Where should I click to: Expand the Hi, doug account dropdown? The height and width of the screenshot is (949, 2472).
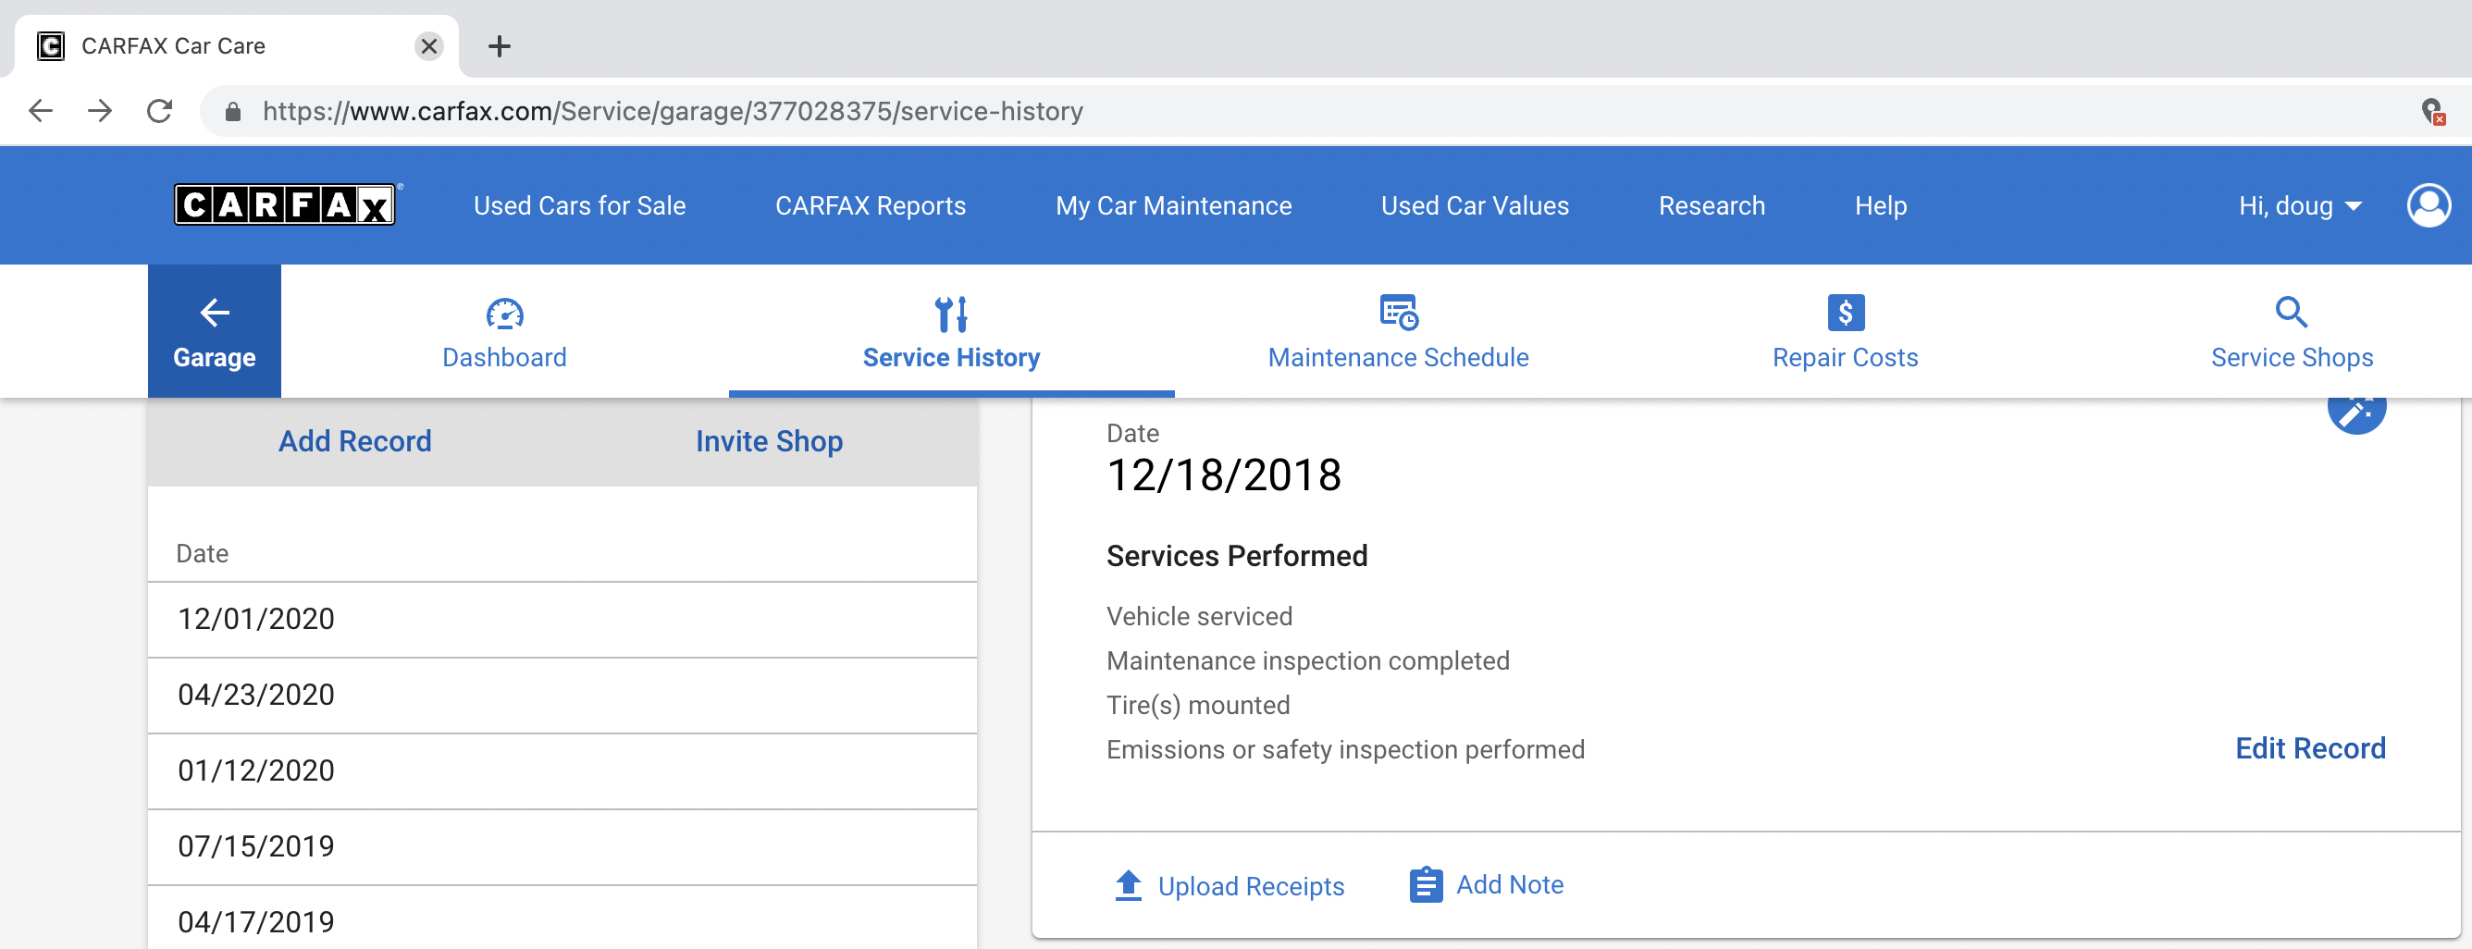2299,205
